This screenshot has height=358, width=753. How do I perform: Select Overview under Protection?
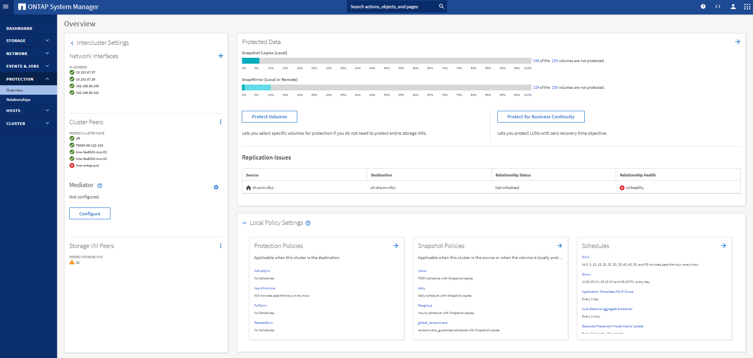[x=28, y=90]
